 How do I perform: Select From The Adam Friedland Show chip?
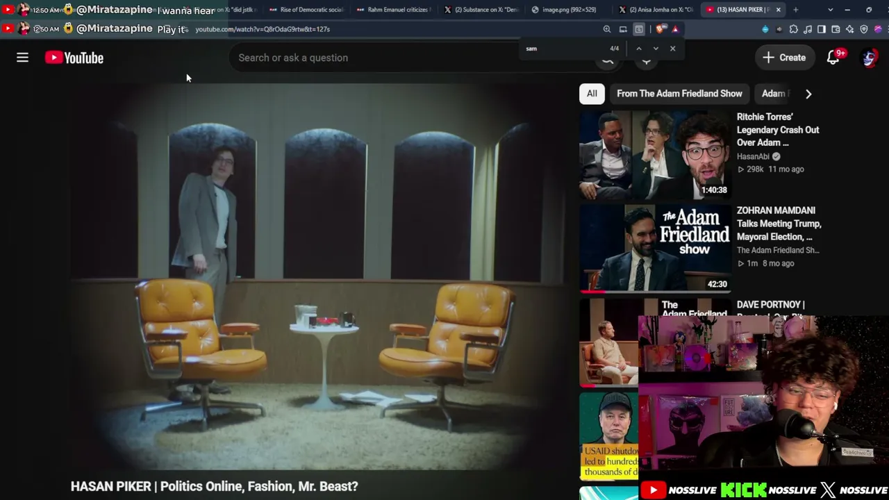679,94
